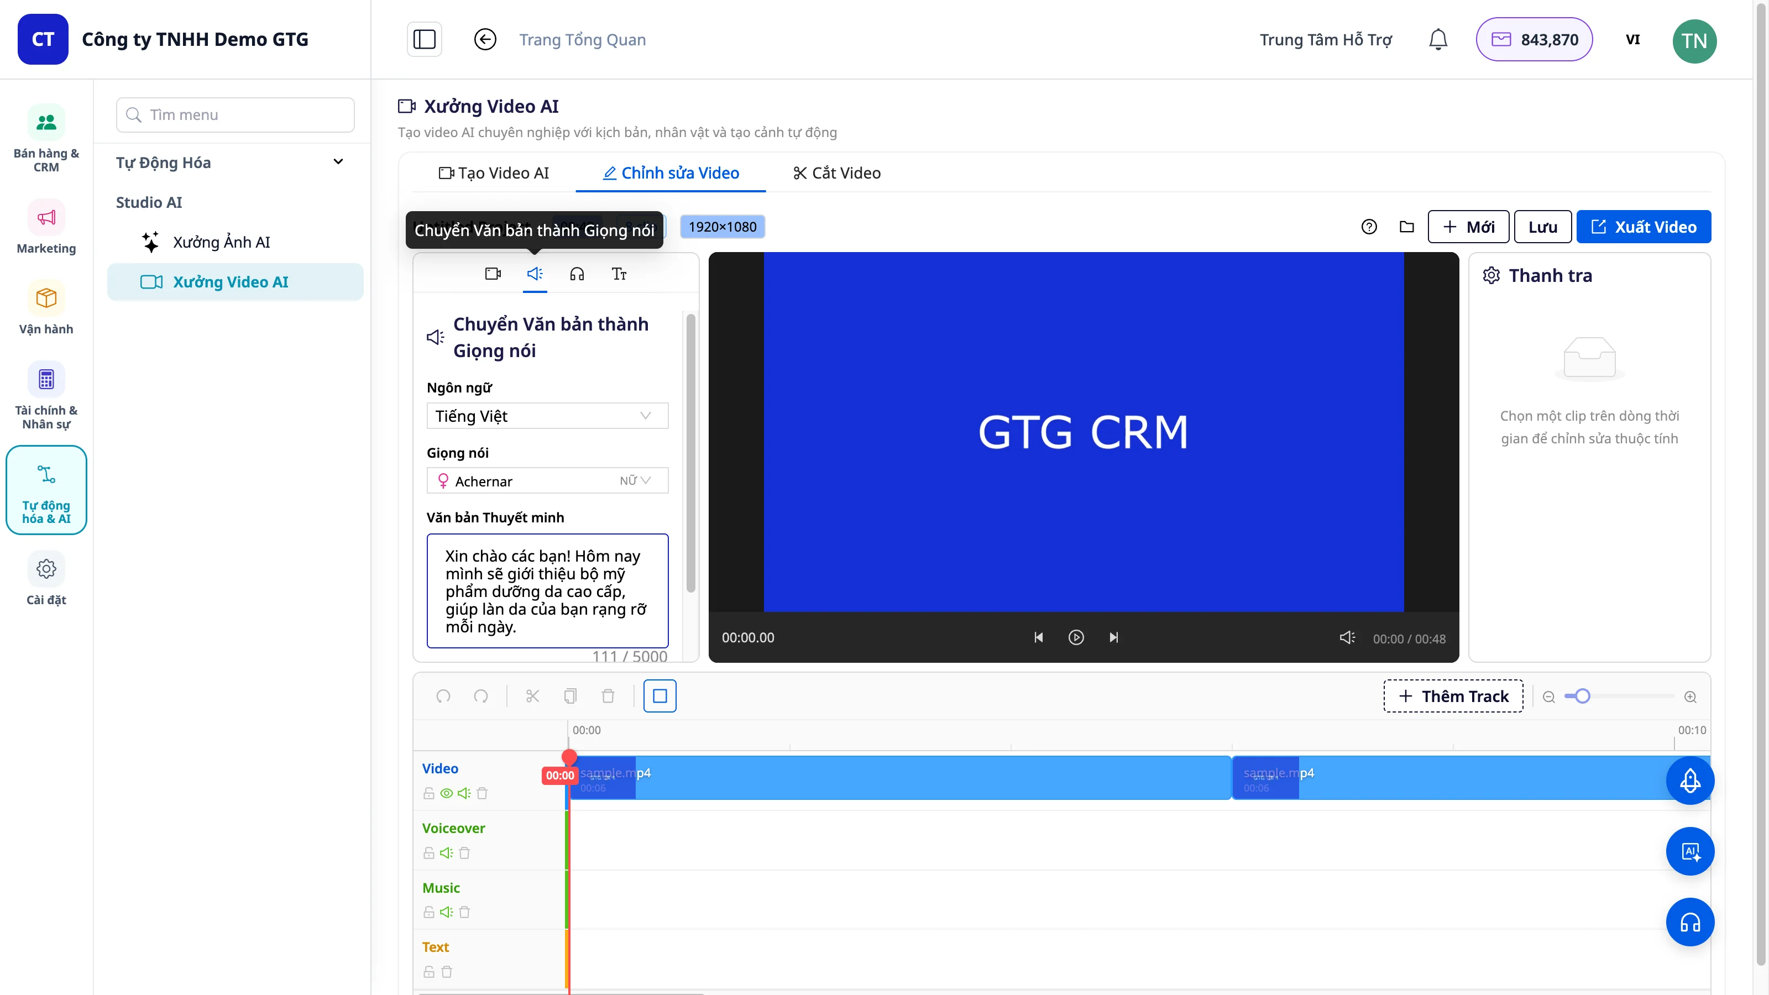Mute the Voiceover track speaker icon
Viewport: 1769px width, 995px height.
446,853
